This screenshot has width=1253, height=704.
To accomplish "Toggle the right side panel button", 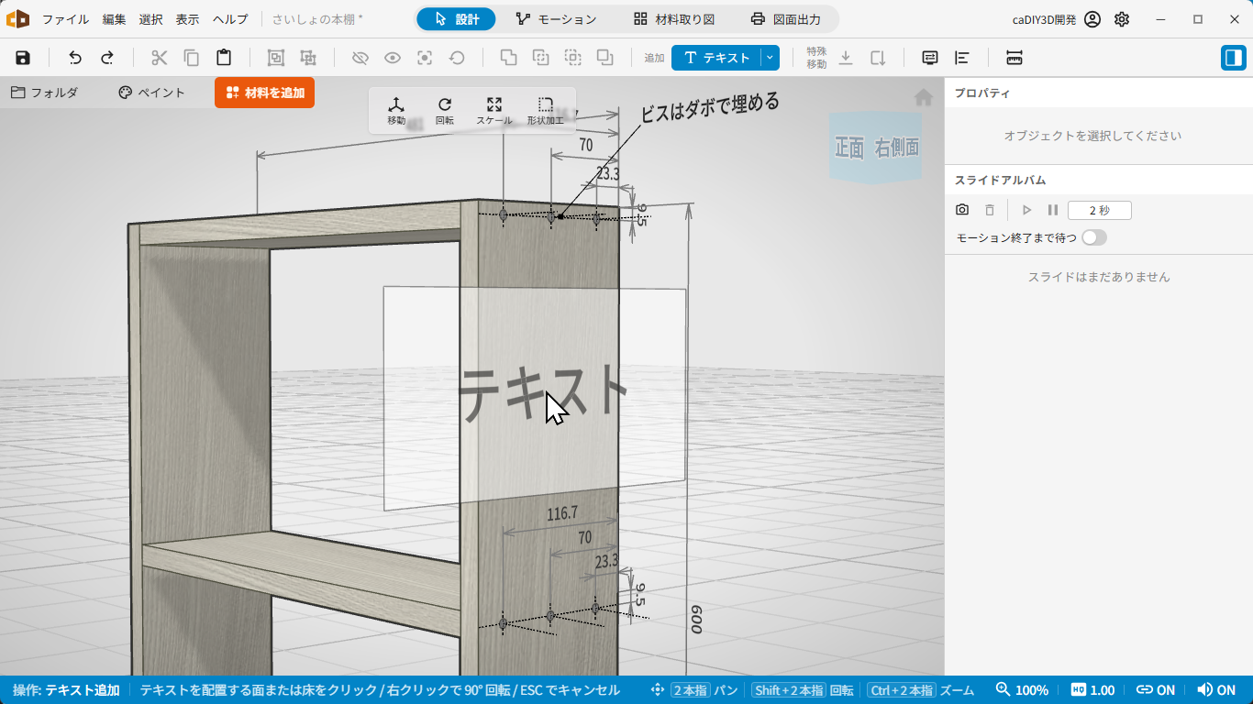I will click(x=1233, y=58).
